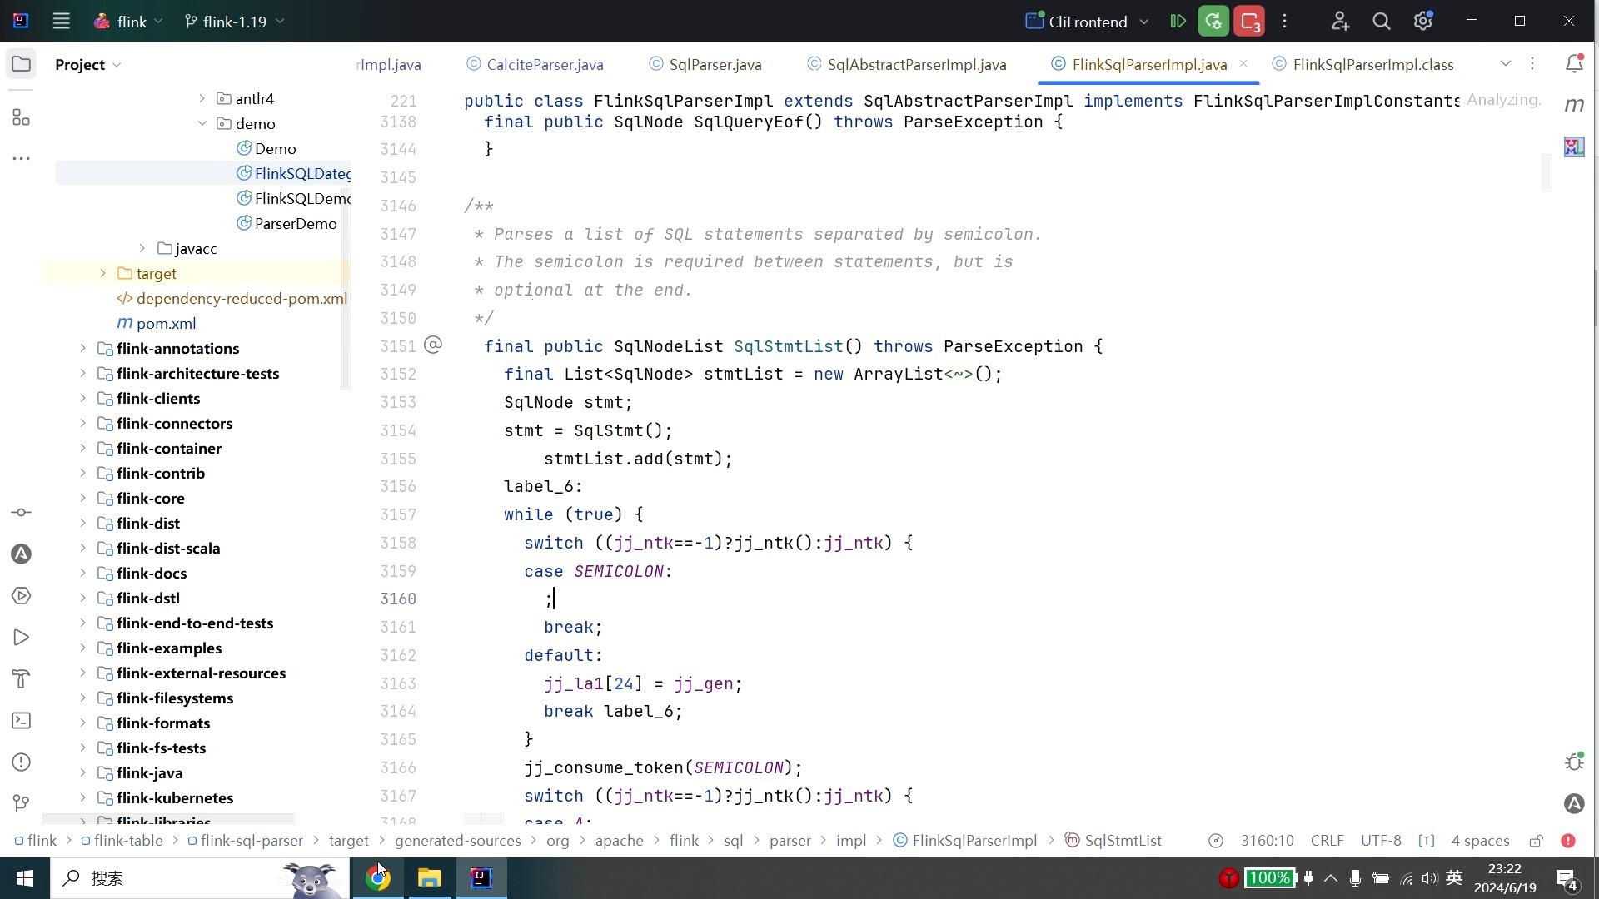
Task: Open the Build hammer tool window
Action: coord(22,679)
